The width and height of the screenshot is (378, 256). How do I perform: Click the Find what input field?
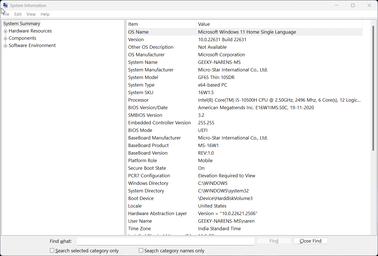click(x=166, y=241)
